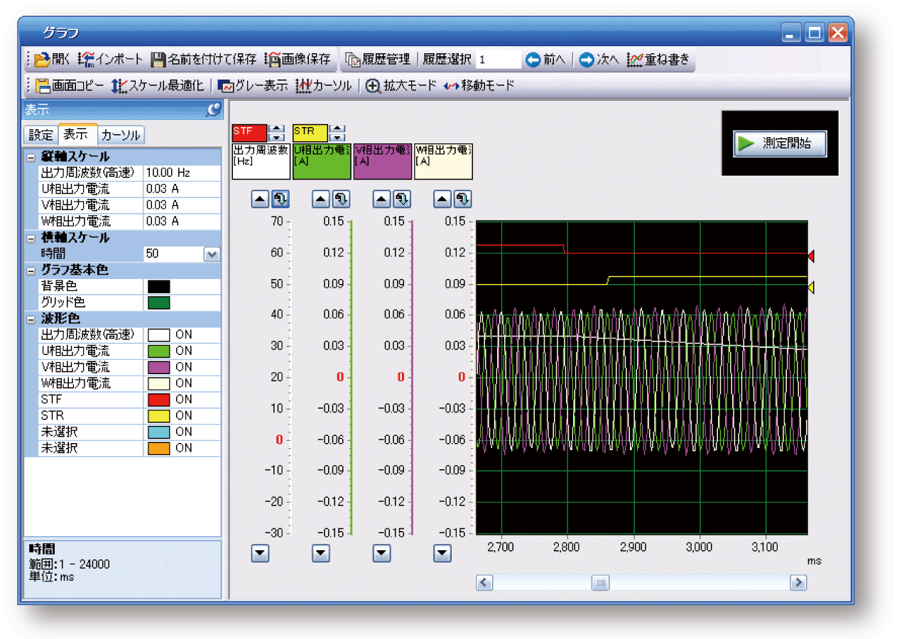Toggle グレー表示 (Gray Display)
This screenshot has width=909, height=639.
[x=226, y=86]
